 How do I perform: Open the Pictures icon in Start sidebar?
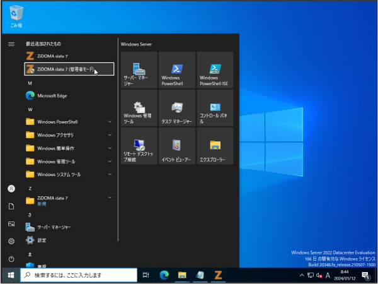coord(11,224)
